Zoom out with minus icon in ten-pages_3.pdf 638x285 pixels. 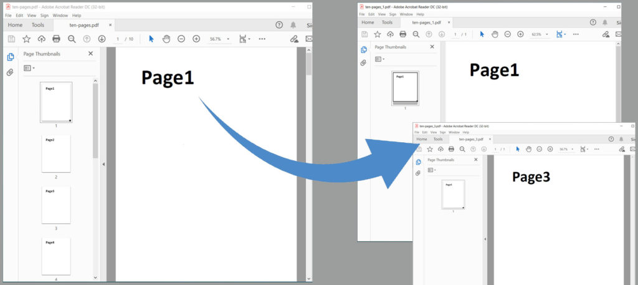(x=538, y=149)
